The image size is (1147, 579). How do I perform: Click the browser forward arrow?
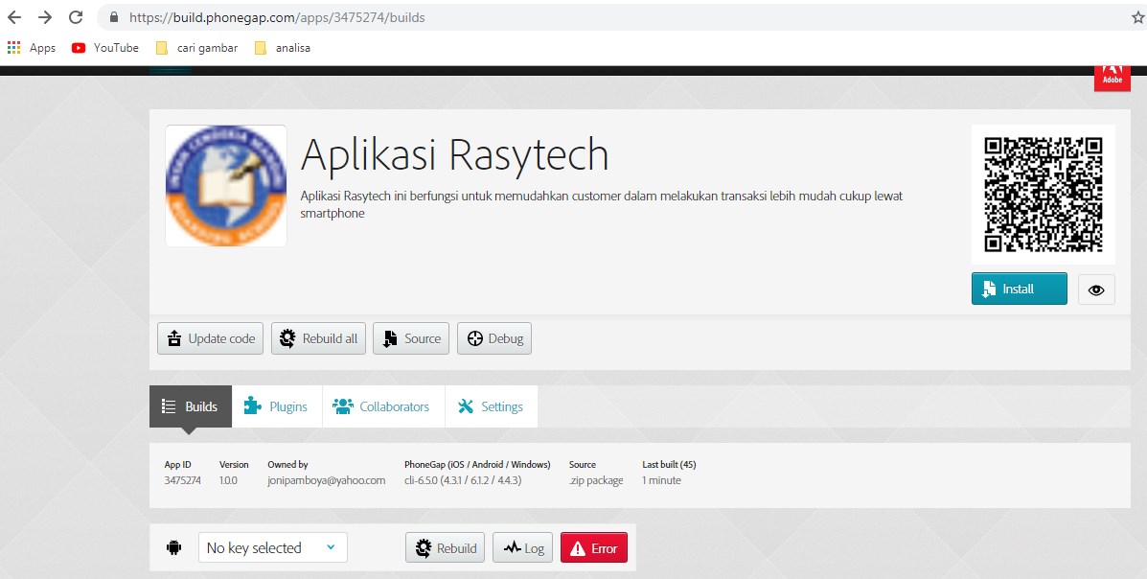coord(44,17)
